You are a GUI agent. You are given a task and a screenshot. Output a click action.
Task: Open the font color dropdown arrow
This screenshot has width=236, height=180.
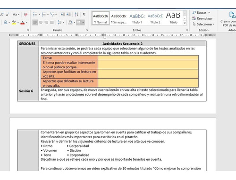(26, 23)
